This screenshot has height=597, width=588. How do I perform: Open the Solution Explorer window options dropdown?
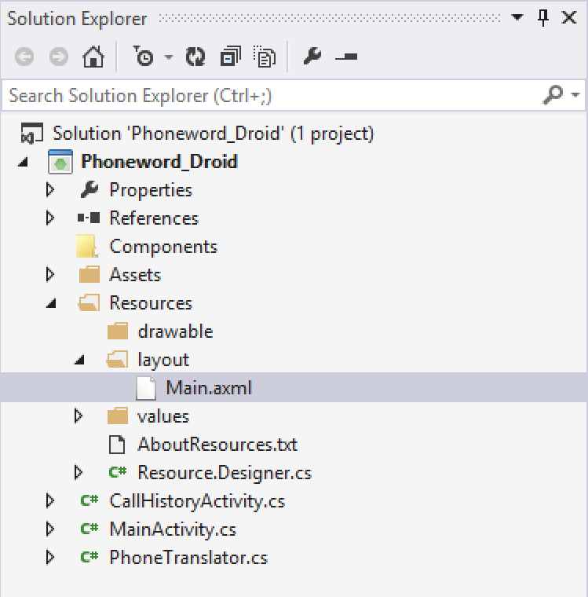pyautogui.click(x=517, y=18)
